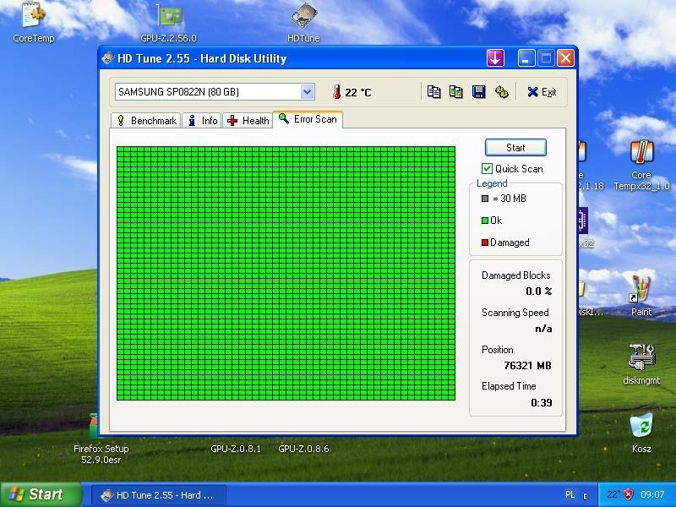Click the tray temperature 22° indicator
This screenshot has width=676, height=507.
[x=613, y=494]
